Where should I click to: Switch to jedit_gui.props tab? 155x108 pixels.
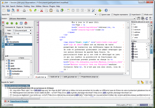click(69, 77)
